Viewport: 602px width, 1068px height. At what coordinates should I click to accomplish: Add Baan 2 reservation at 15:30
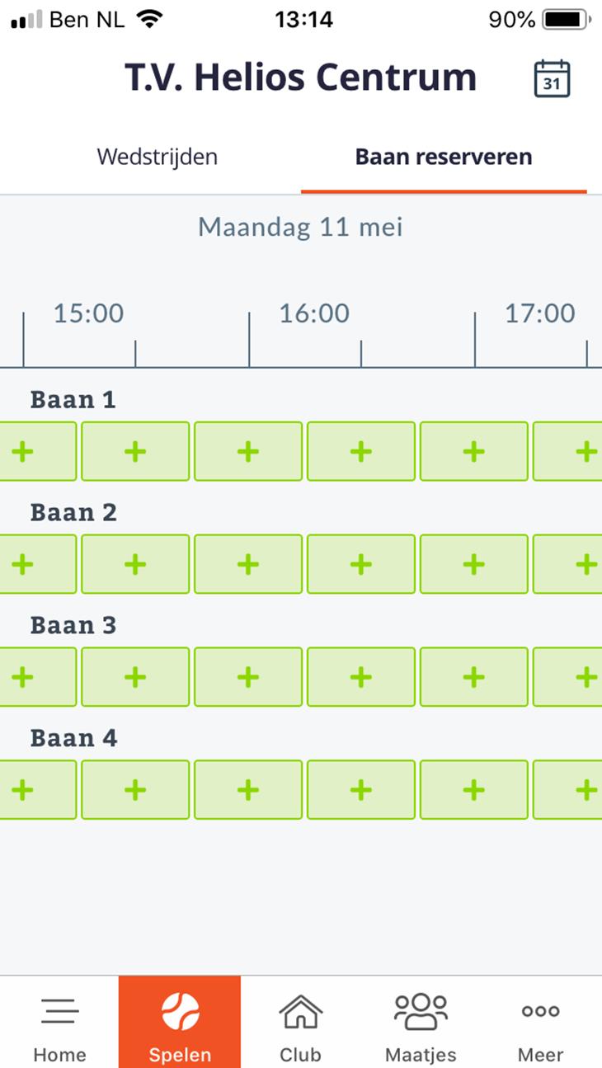click(x=135, y=564)
